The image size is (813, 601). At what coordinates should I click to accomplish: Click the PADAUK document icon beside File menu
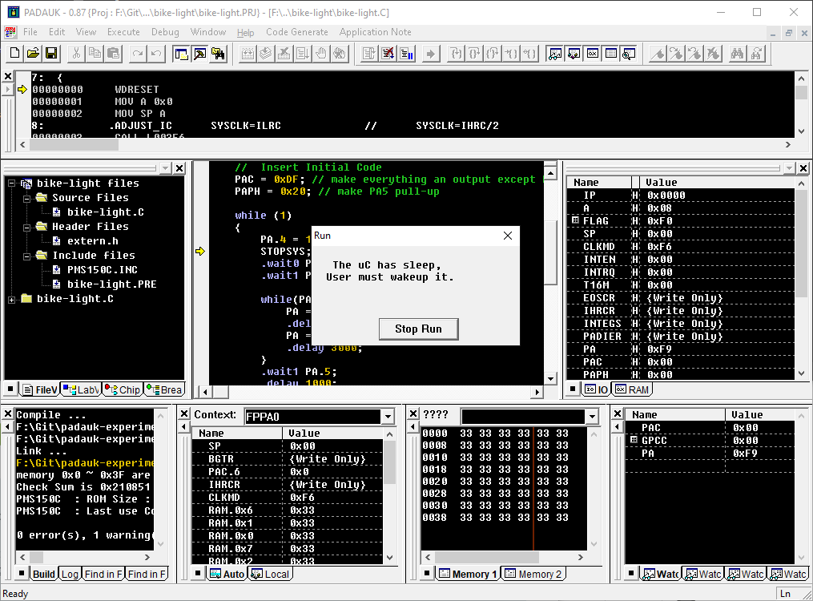click(10, 32)
